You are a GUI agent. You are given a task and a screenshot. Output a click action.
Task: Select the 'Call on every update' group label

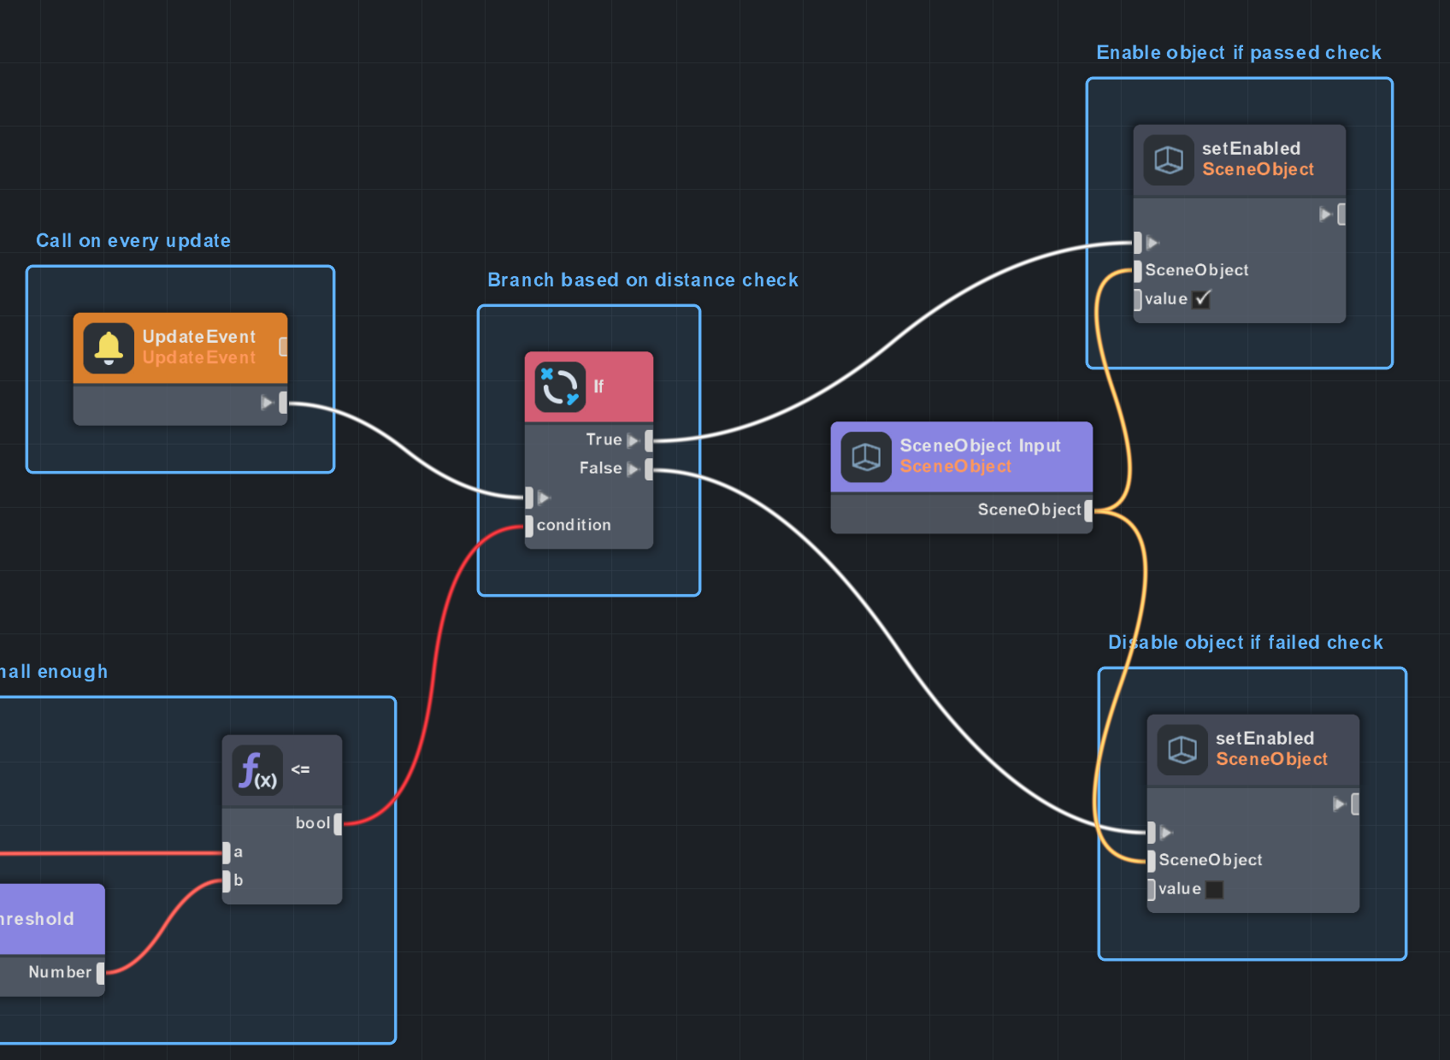point(133,241)
